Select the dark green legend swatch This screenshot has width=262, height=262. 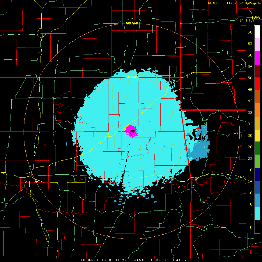click(257, 148)
